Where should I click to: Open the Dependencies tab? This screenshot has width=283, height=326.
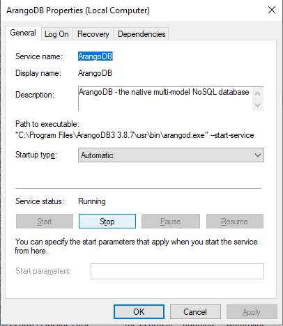[x=141, y=34]
